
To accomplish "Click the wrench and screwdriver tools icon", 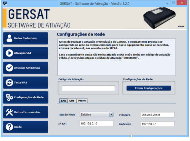I will pyautogui.click(x=9, y=112).
